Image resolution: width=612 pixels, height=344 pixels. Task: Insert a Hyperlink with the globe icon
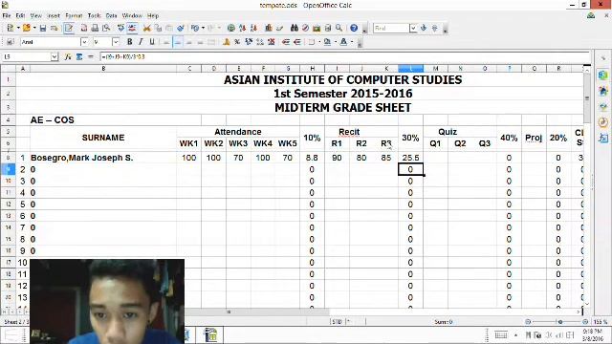pos(231,28)
